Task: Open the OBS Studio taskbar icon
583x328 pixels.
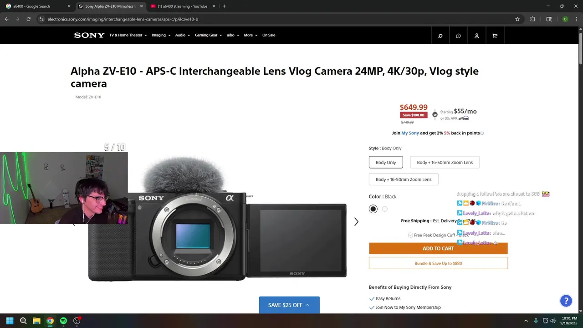Action: (x=77, y=321)
